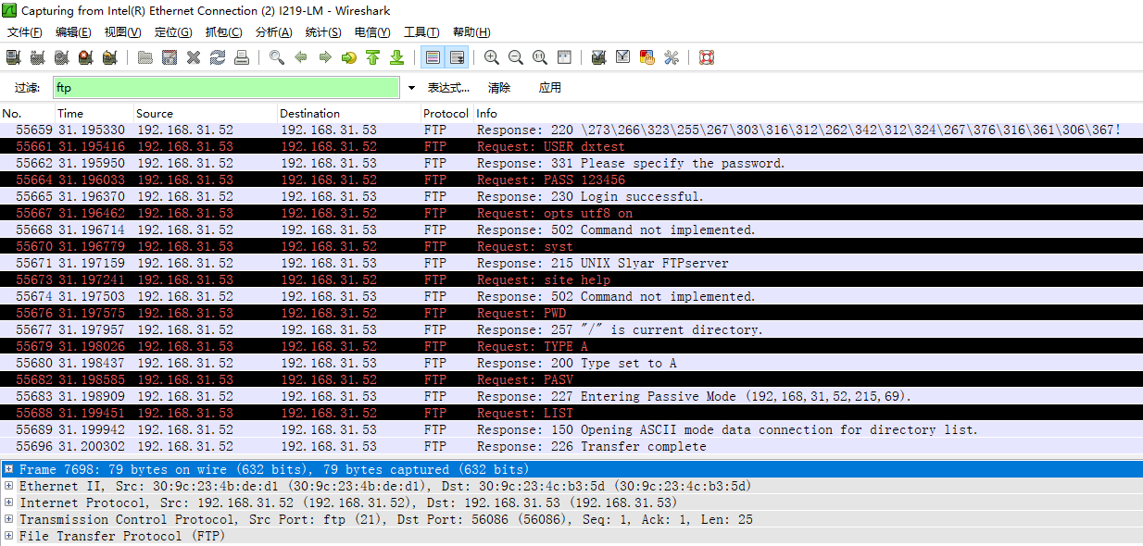Open the 分析(A) menu
The height and width of the screenshot is (546, 1143).
274,32
